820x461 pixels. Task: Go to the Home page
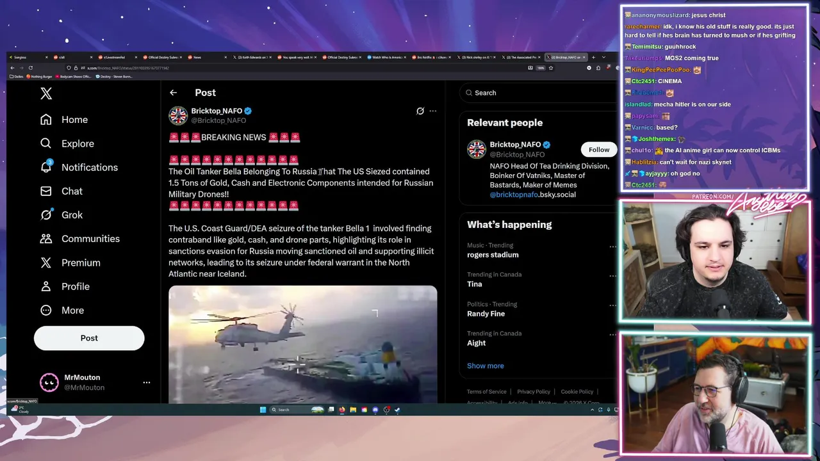(x=64, y=120)
